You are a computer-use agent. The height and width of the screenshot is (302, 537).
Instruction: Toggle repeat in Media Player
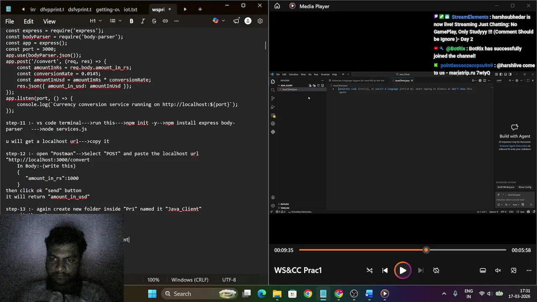pyautogui.click(x=436, y=271)
